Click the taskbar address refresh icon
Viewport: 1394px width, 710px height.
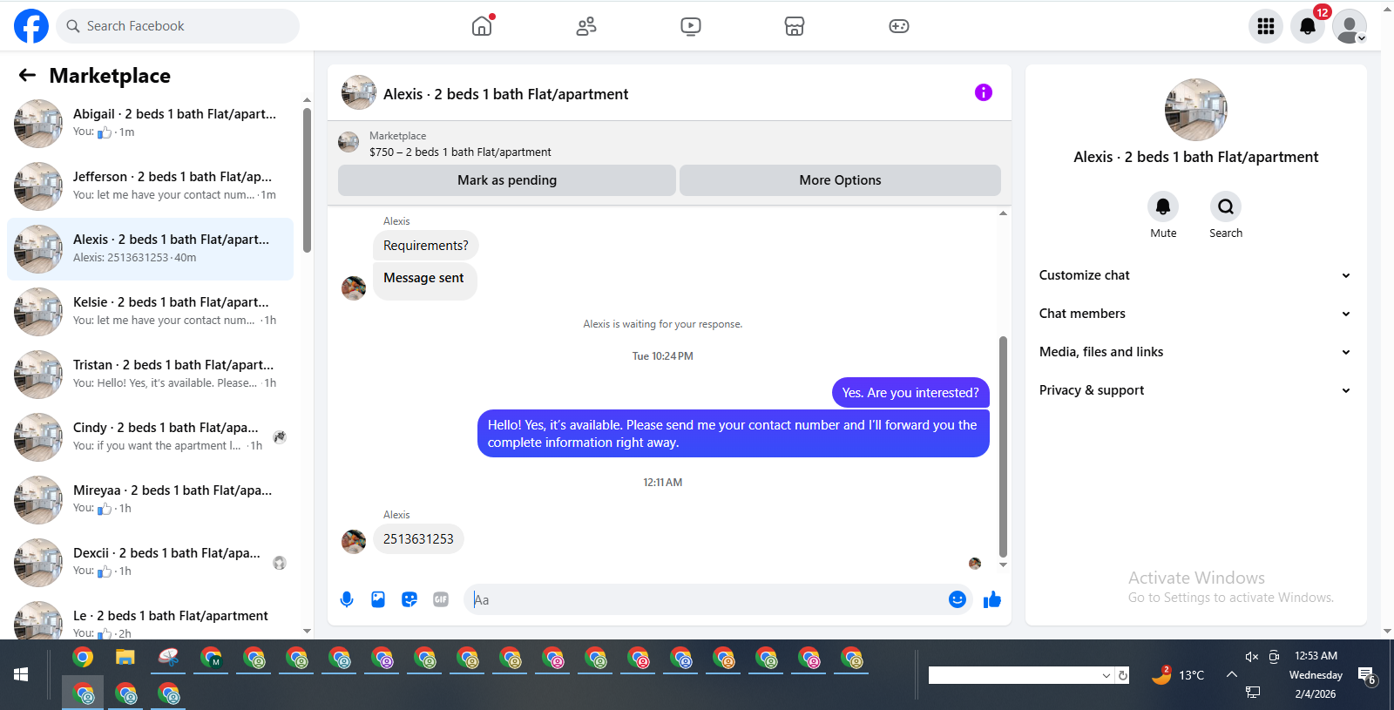(1123, 675)
